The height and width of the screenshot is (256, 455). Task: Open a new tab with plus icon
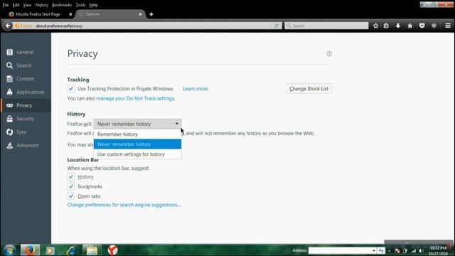tap(151, 14)
